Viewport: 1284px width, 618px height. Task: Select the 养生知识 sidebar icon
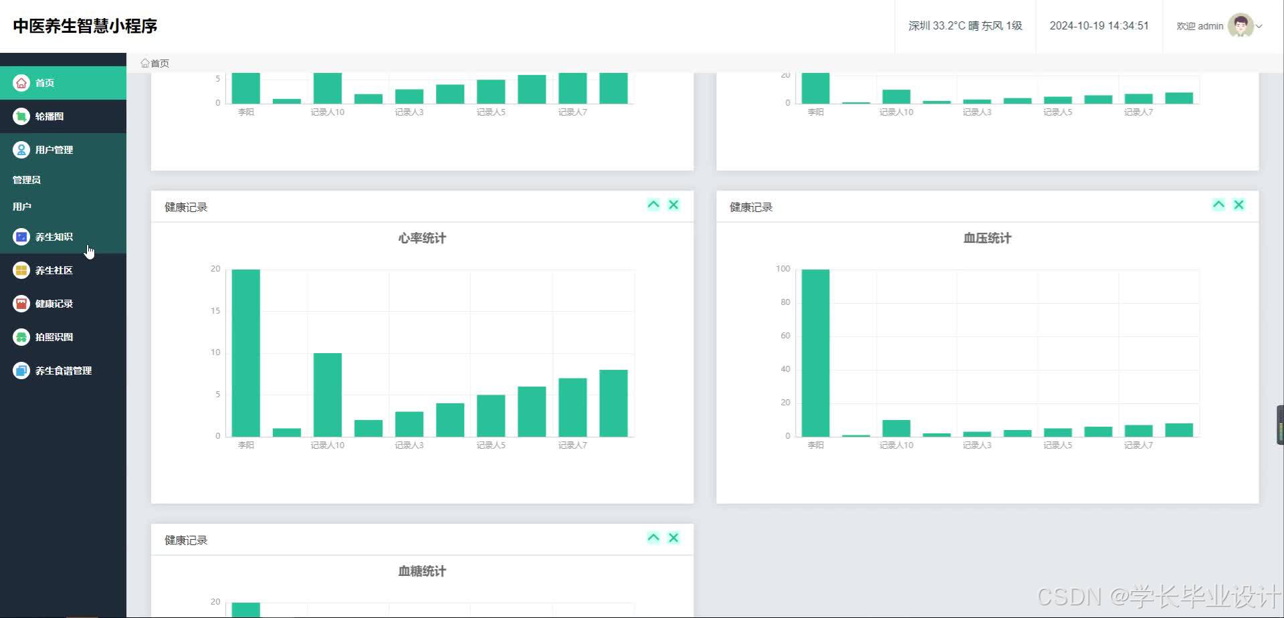coord(21,237)
